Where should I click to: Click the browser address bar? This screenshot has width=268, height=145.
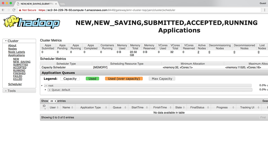pyautogui.click(x=134, y=10)
